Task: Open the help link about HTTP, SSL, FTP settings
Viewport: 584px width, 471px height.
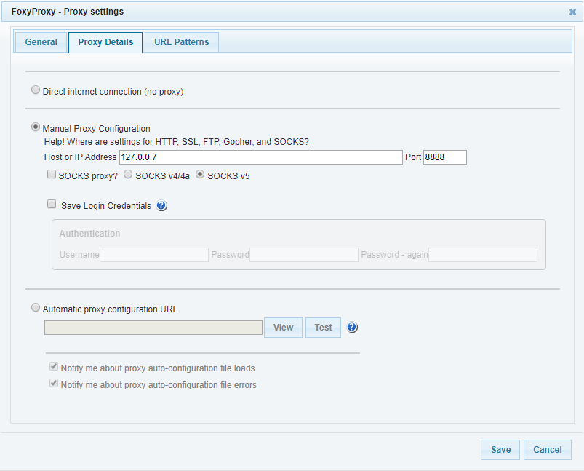Action: point(177,142)
